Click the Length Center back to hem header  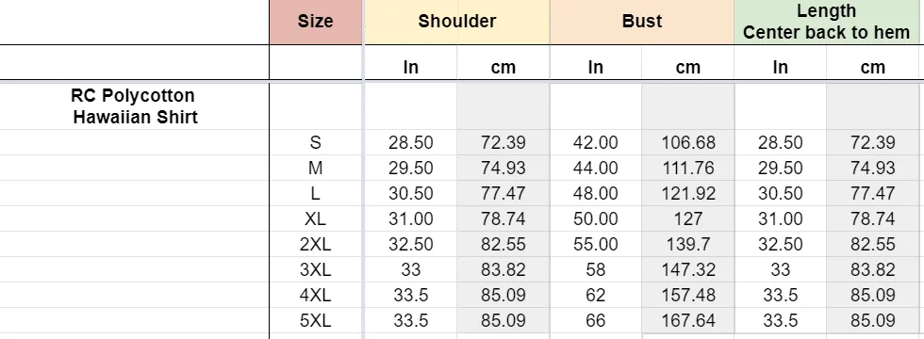coord(826,22)
